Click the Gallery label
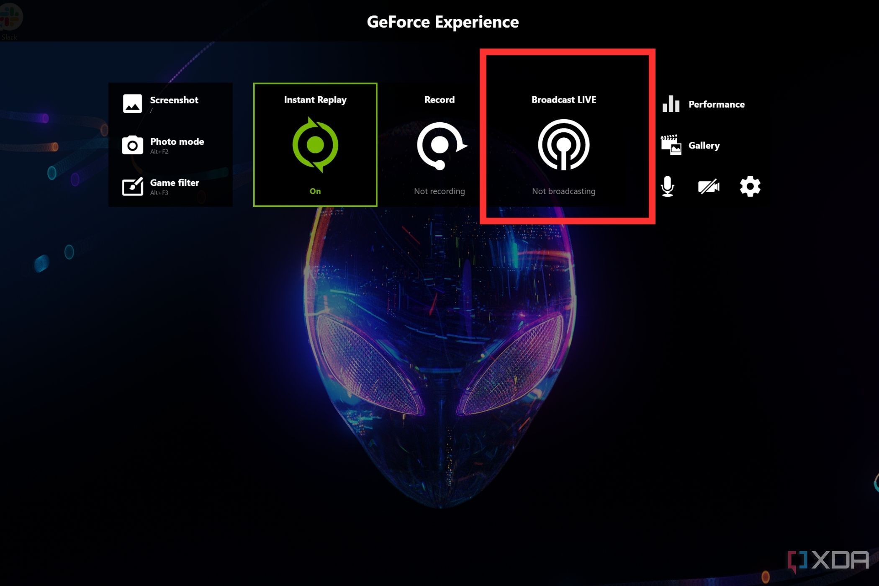The height and width of the screenshot is (586, 879). click(x=704, y=146)
